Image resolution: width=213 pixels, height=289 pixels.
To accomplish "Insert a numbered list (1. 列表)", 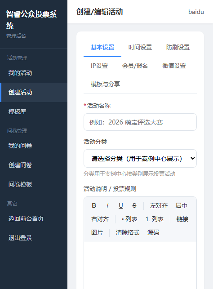I will tap(155, 219).
